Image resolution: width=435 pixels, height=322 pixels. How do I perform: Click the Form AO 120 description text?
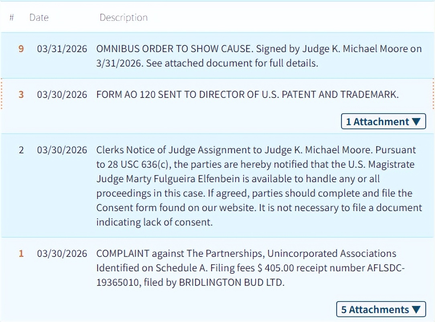click(x=247, y=95)
